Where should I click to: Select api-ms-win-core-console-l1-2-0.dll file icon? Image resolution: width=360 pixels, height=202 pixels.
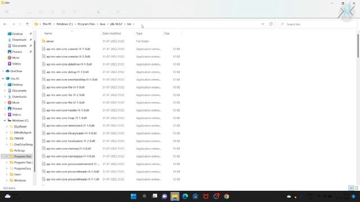pos(44,56)
